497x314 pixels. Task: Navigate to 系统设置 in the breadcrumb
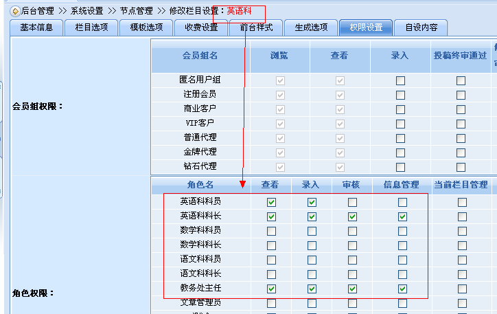click(86, 11)
